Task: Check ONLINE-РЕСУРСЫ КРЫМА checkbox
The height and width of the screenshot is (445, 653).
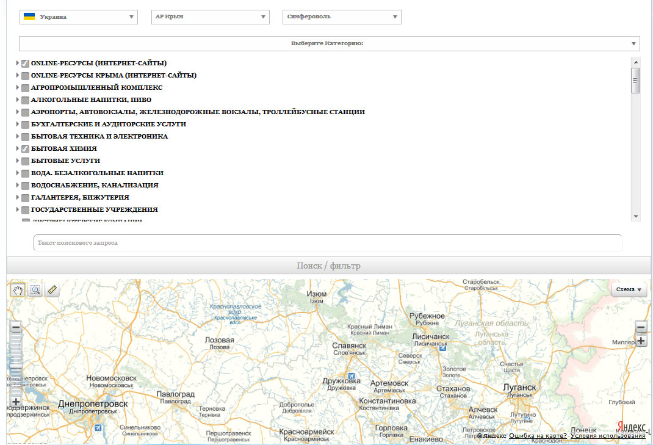Action: point(26,76)
